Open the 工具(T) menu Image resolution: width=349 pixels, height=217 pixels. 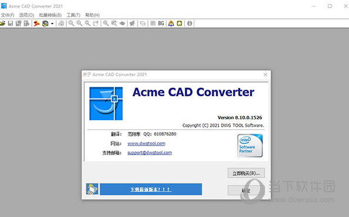(74, 15)
